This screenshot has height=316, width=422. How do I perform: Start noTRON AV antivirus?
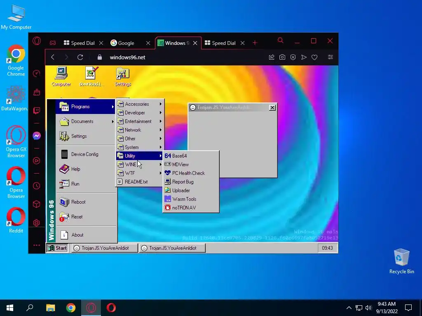tap(191, 207)
